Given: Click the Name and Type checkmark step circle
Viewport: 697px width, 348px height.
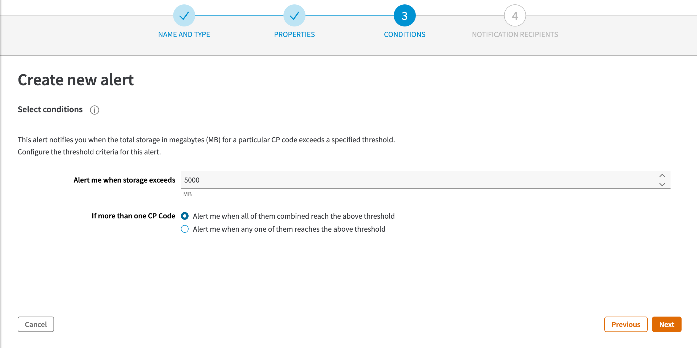Looking at the screenshot, I should click(184, 16).
